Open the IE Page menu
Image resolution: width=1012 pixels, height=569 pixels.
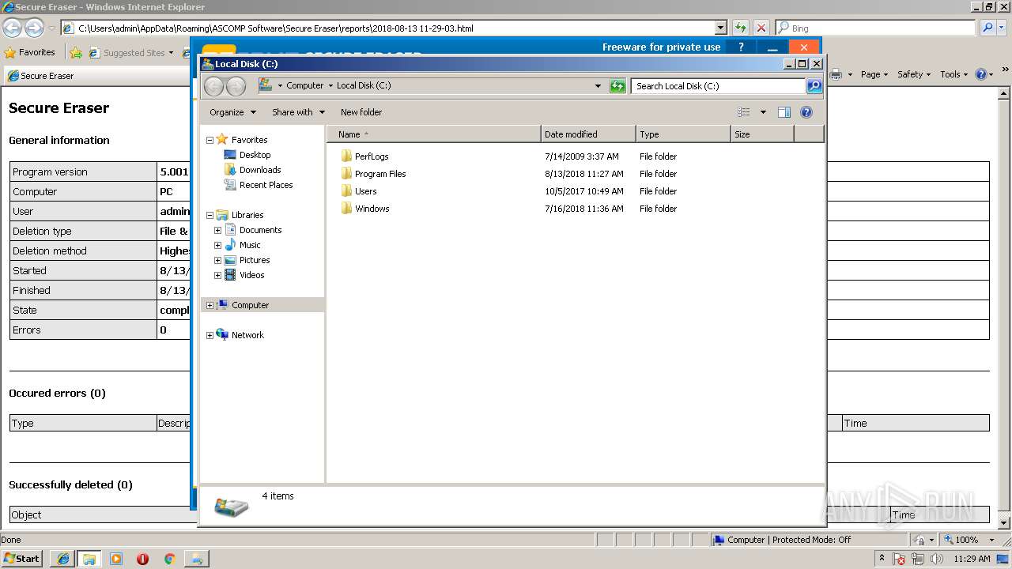click(874, 74)
